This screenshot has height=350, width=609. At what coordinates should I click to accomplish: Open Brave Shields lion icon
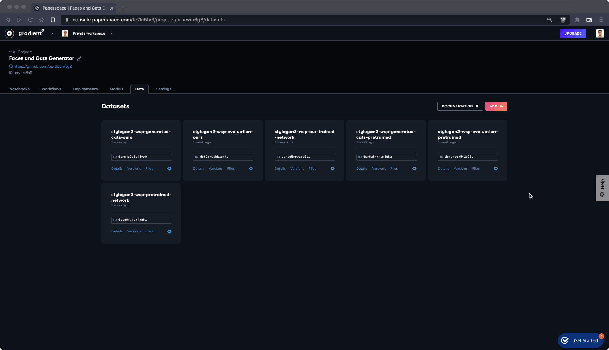563,20
